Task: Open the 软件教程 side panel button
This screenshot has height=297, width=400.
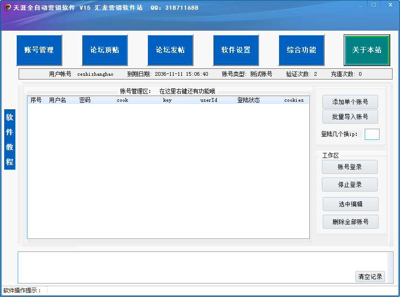Action: (10, 139)
